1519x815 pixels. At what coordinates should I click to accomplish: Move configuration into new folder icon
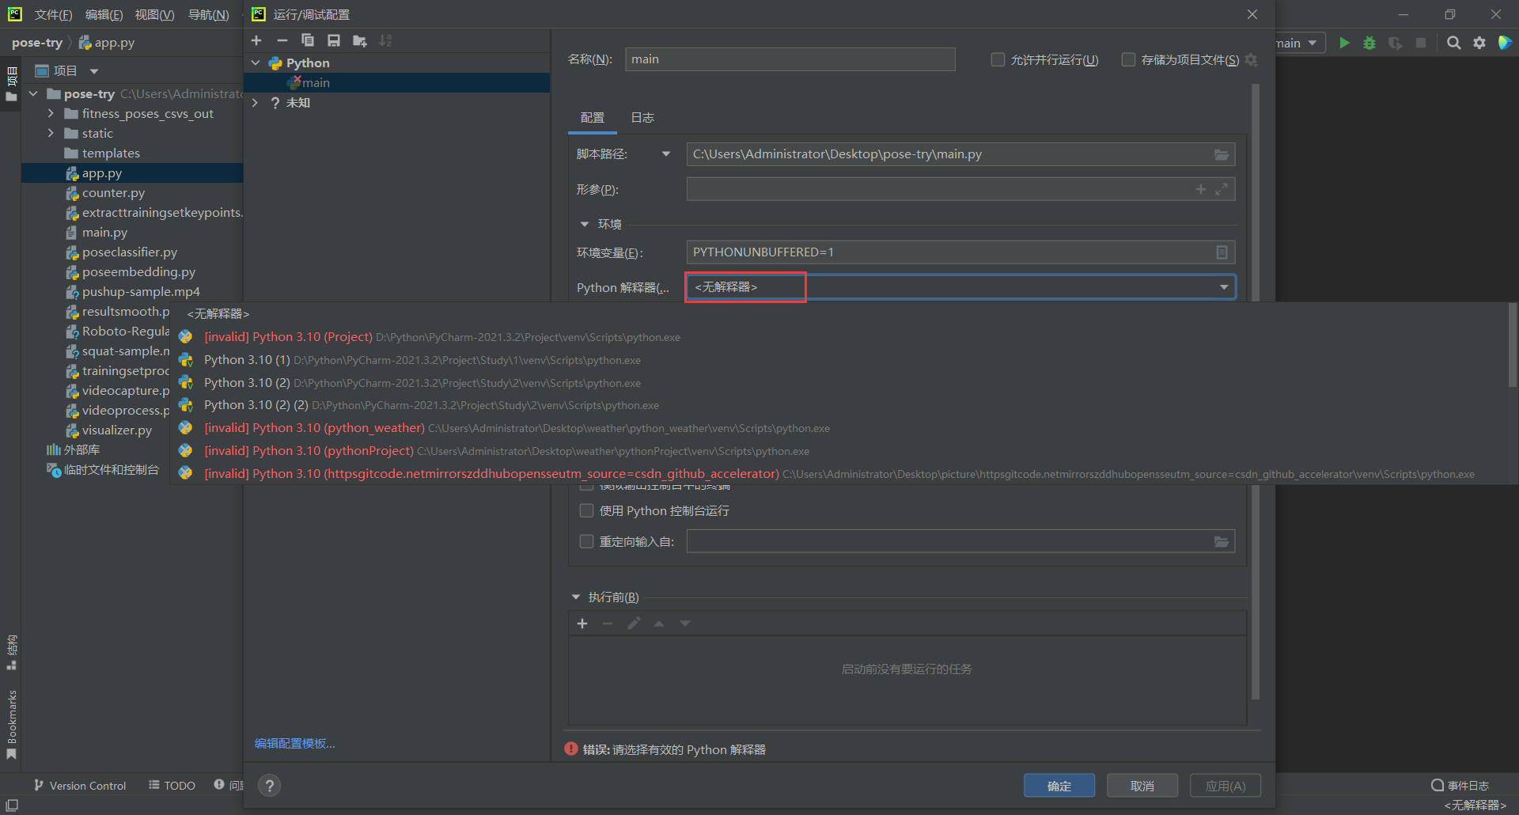[x=360, y=40]
